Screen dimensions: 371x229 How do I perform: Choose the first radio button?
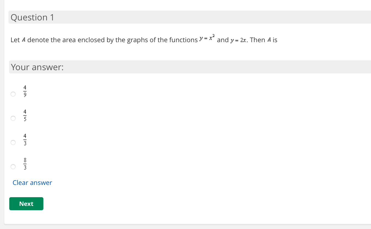pyautogui.click(x=13, y=94)
